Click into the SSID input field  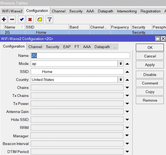pyautogui.click(x=77, y=72)
